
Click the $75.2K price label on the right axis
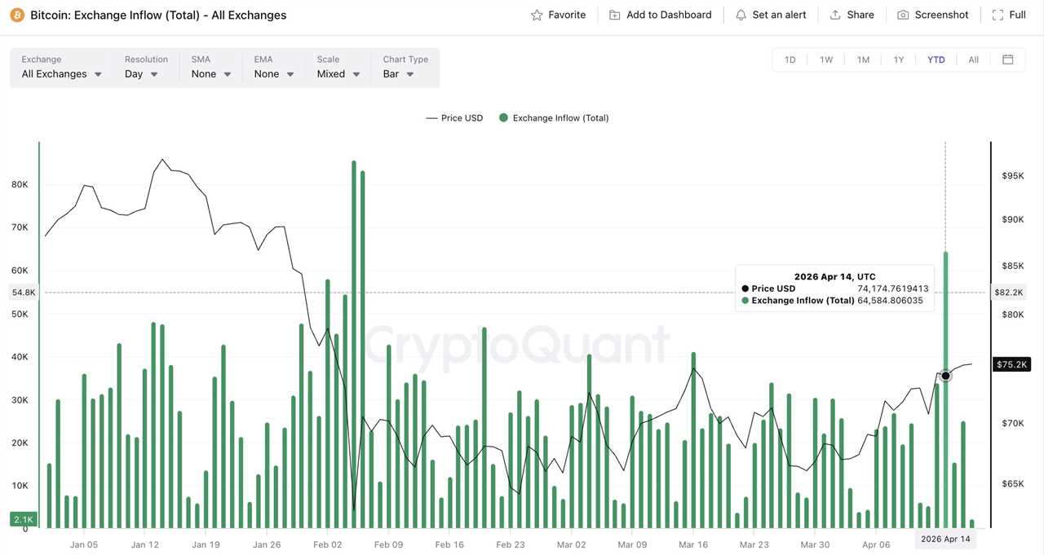pos(1011,364)
